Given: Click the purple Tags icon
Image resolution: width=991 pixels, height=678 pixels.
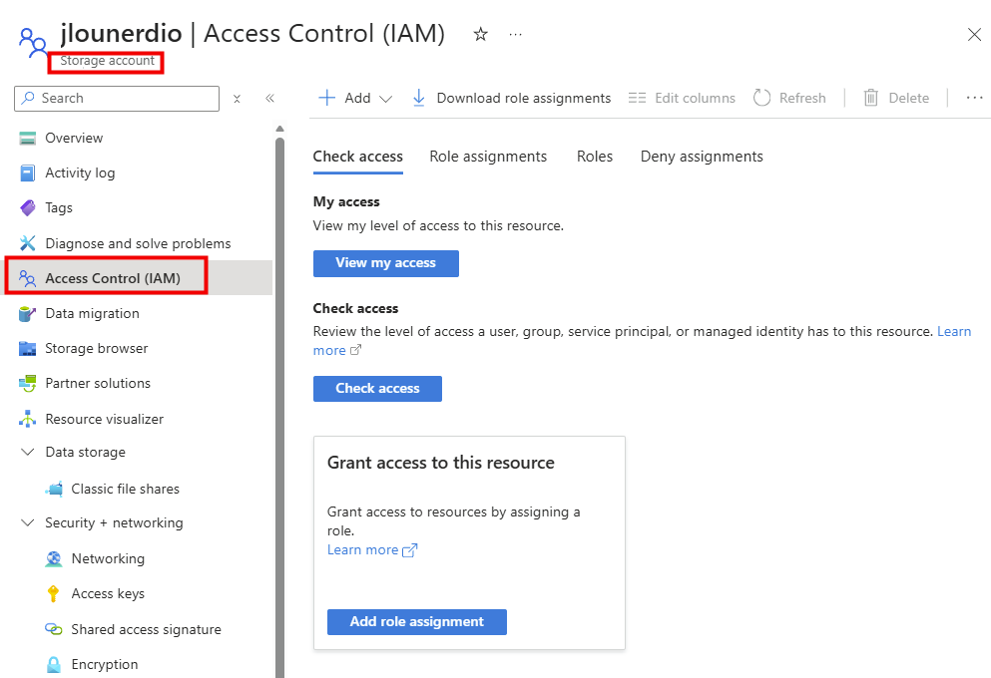Looking at the screenshot, I should click(27, 207).
